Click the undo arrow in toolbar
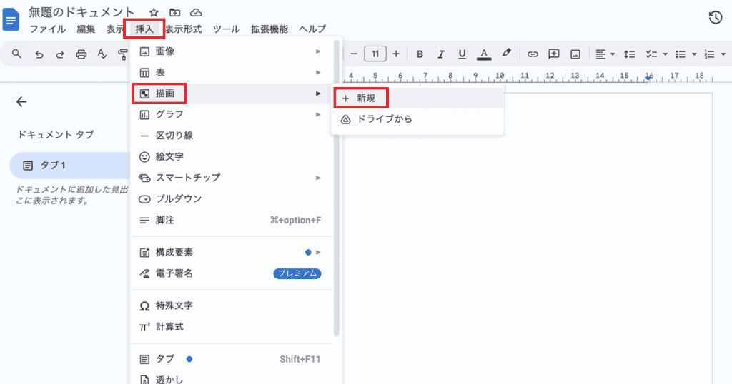 pos(39,54)
